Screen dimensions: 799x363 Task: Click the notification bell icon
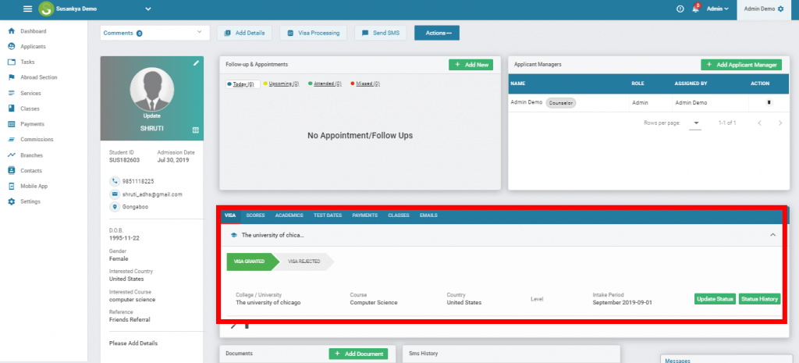click(x=694, y=9)
